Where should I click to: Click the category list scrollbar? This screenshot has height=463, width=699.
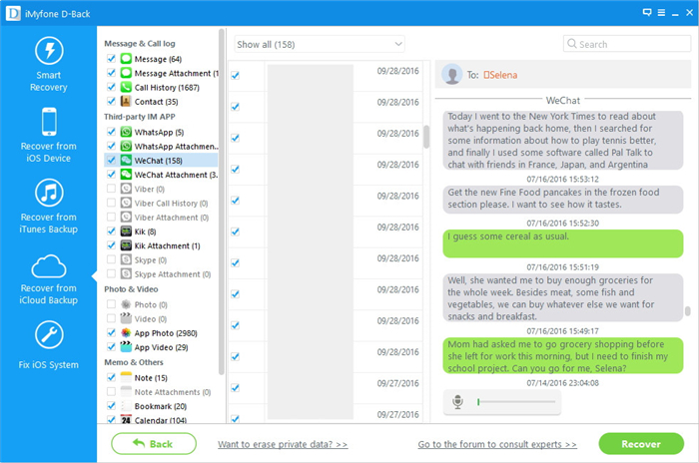[221, 202]
